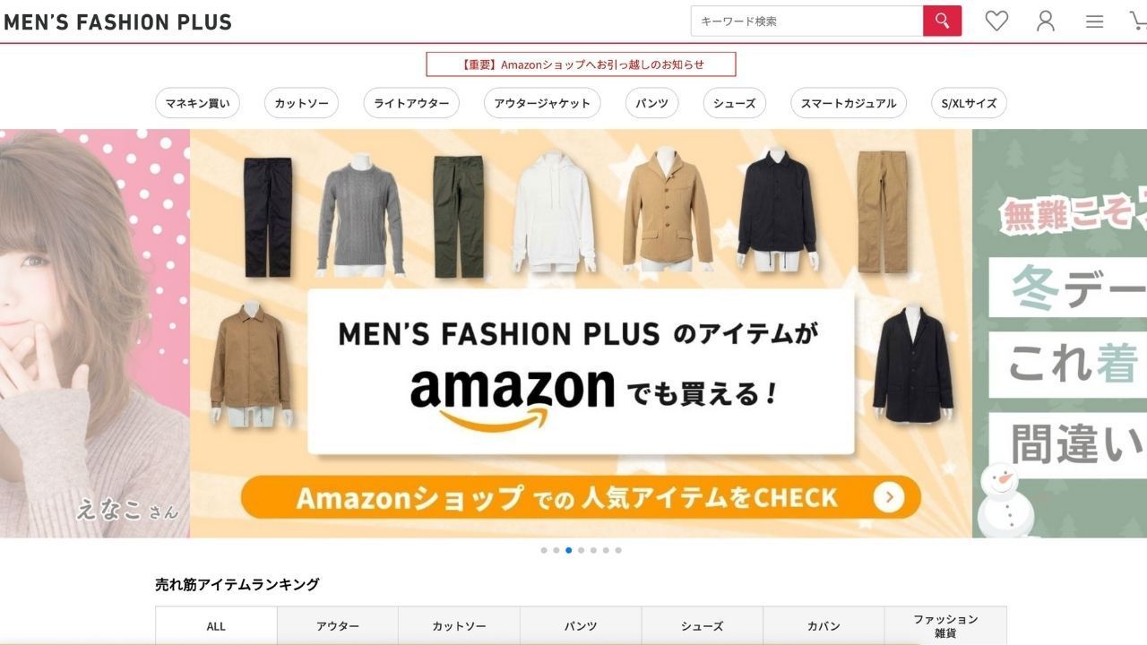
Task: Open the hamburger menu icon
Action: [x=1094, y=21]
